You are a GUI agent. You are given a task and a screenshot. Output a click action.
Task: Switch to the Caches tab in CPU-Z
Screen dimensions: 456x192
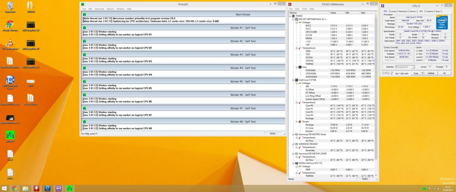tap(393, 11)
